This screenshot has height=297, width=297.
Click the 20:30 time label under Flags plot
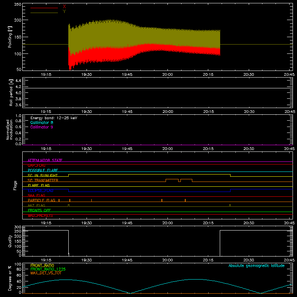pos(249,223)
